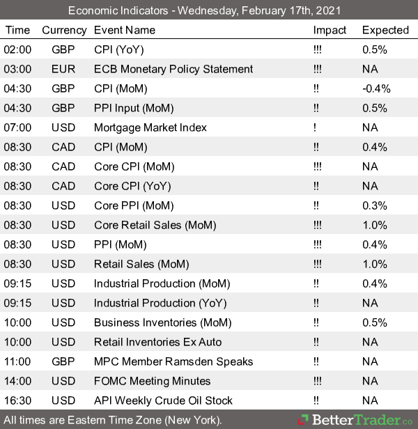Click the CPI (YoY) event at 02:00

pyautogui.click(x=120, y=49)
